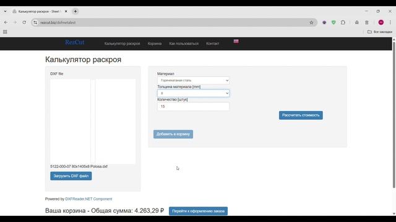This screenshot has width=396, height=222.
Task: Click the trash icon in browser toolbar
Action: [x=367, y=22]
